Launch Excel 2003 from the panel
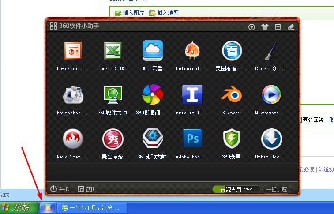 point(113,51)
